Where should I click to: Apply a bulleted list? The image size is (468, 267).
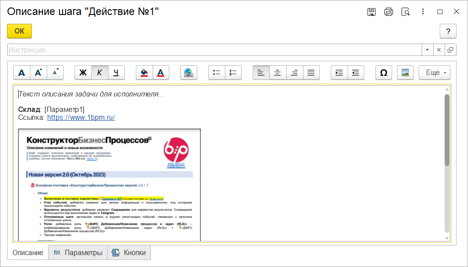(217, 73)
